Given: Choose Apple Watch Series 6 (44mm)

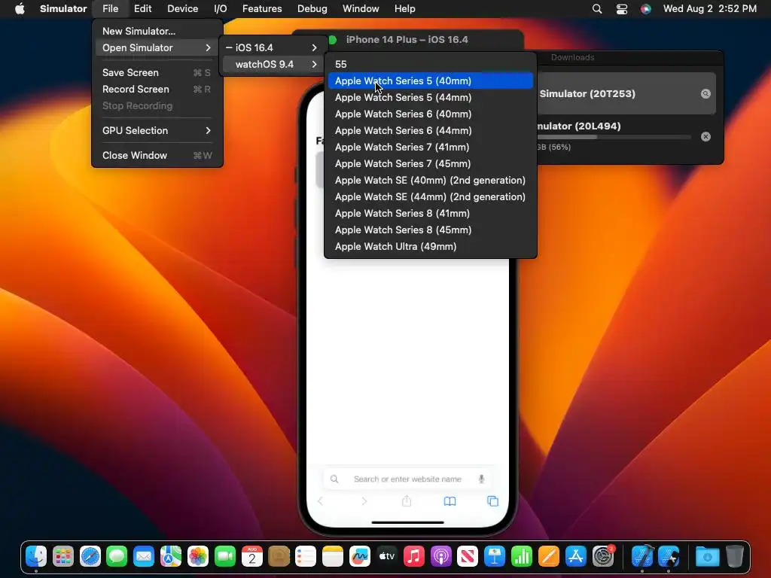Looking at the screenshot, I should [430, 131].
